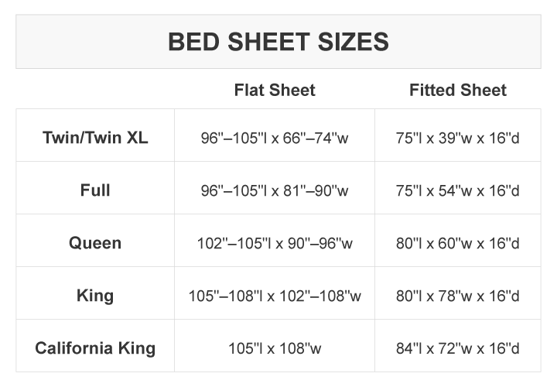Select the Flat Sheet column header
The height and width of the screenshot is (387, 557).
click(275, 90)
